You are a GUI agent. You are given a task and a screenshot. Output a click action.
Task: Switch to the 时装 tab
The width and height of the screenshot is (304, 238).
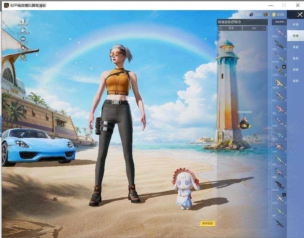click(x=295, y=25)
